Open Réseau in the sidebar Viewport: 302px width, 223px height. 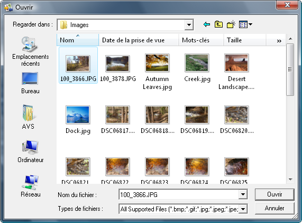[x=31, y=186]
